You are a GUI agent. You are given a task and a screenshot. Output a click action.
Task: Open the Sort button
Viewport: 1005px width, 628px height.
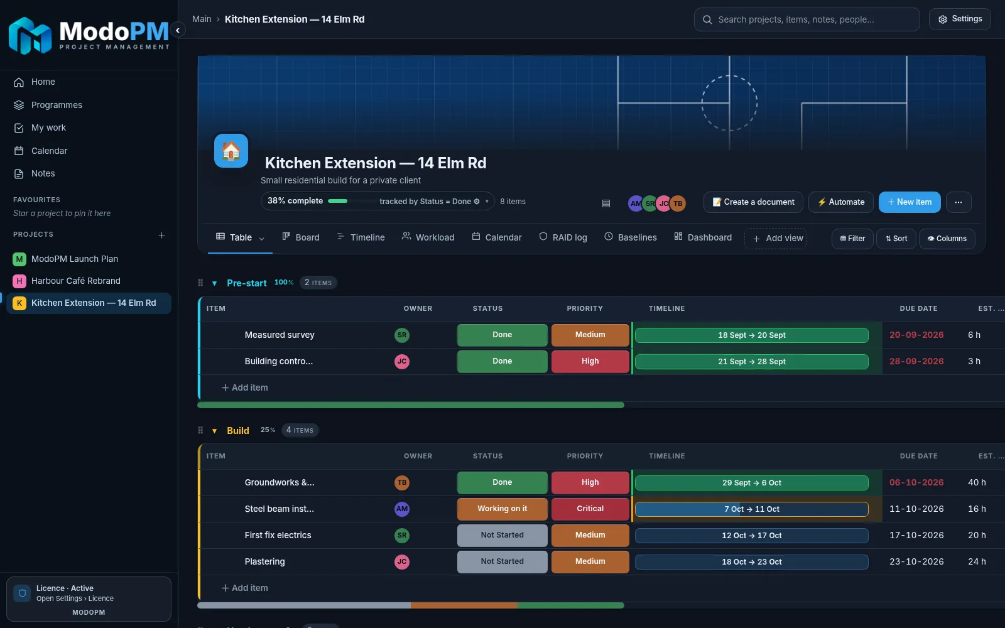[896, 239]
